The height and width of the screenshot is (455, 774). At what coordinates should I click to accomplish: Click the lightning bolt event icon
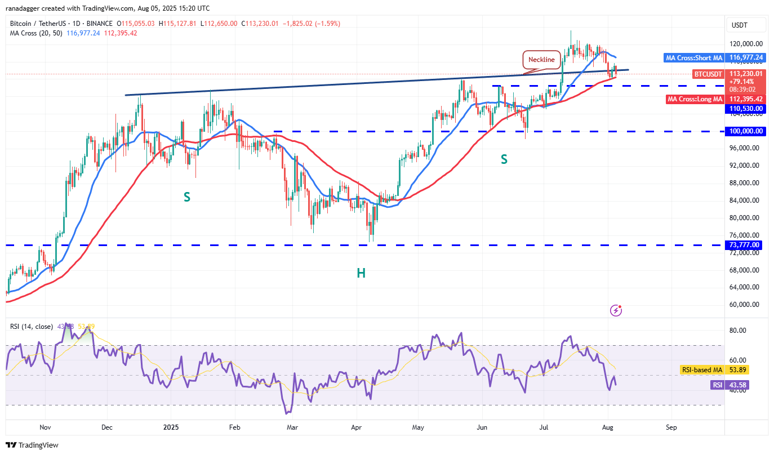click(x=616, y=310)
